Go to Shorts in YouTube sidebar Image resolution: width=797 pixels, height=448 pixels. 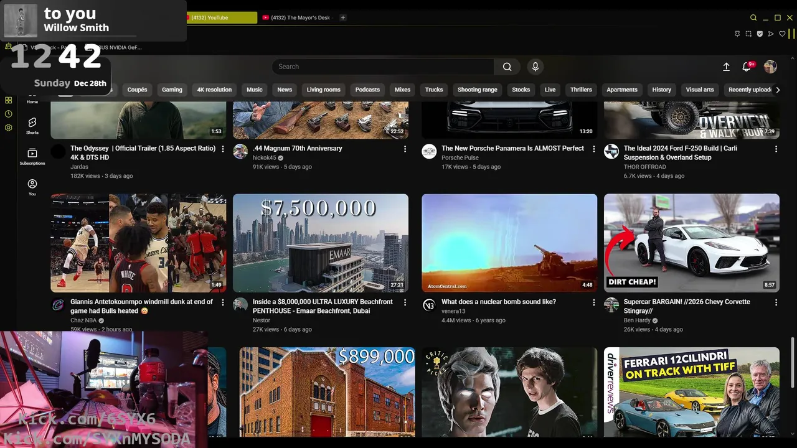32,126
